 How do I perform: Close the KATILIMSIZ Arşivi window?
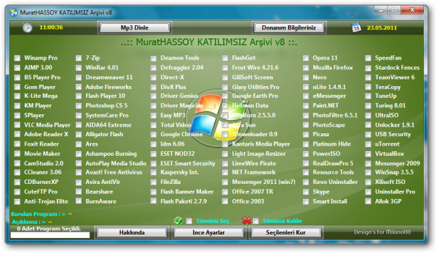[412, 10]
